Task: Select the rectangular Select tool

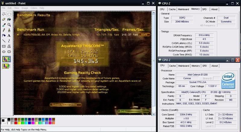Action: tap(9, 14)
